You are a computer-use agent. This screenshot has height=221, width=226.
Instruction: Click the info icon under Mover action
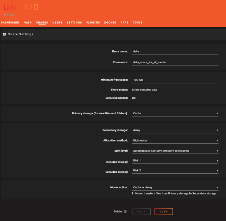(133, 193)
